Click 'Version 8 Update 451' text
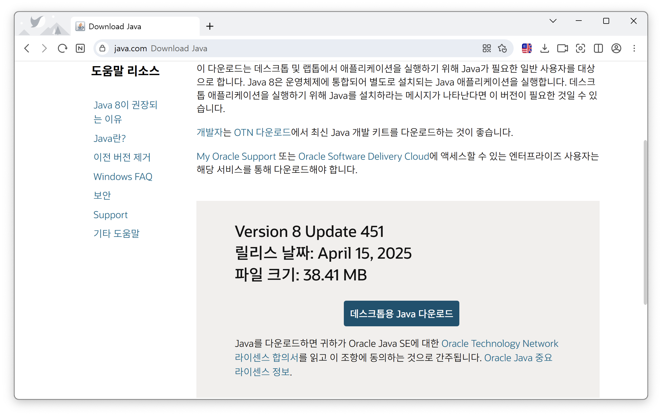The width and height of the screenshot is (662, 416). coord(309,232)
